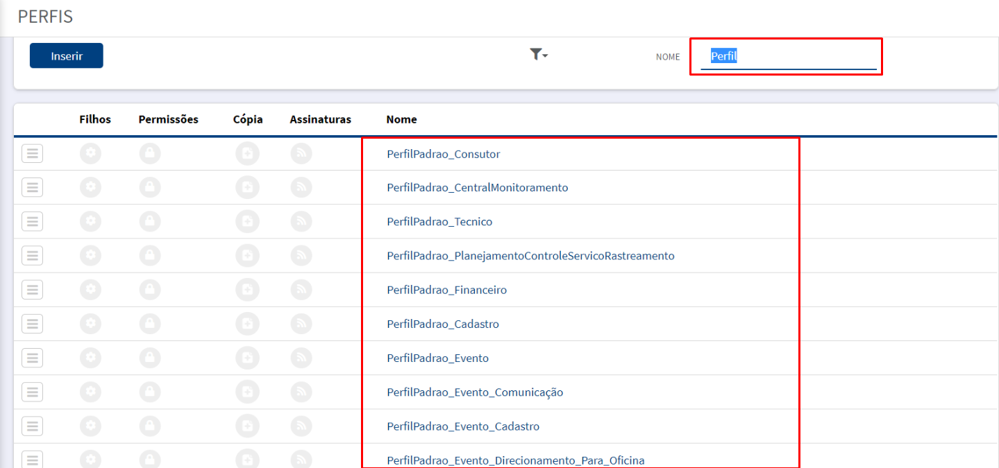Open Filhos gear for PerfilPadrao_Financeiro
Viewport: 999px width, 468px height.
pyautogui.click(x=90, y=289)
